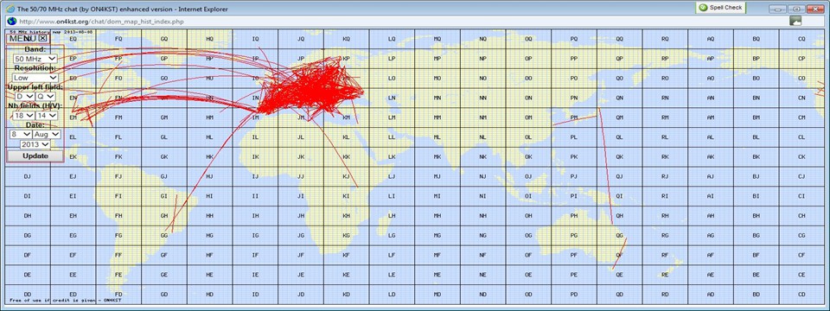Minimize the Internet Explorer window
The height and width of the screenshot is (311, 830).
[777, 9]
